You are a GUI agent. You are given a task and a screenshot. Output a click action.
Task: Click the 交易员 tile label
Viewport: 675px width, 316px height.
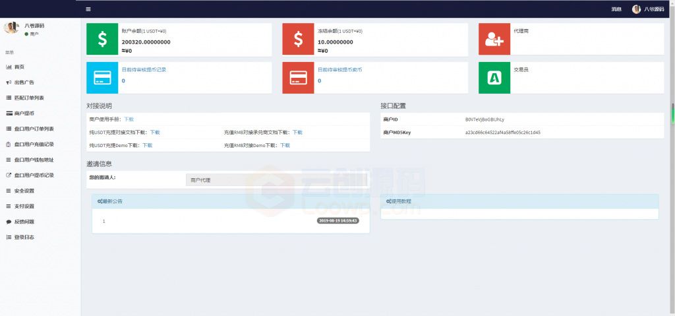click(x=521, y=69)
